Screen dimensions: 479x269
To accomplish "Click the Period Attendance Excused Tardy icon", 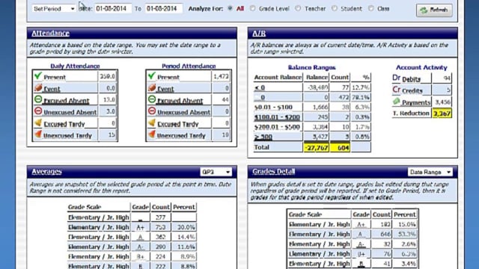I will 152,123.
